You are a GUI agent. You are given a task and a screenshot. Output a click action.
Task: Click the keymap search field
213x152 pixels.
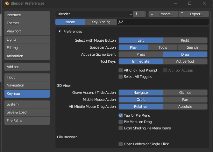pos(163,22)
